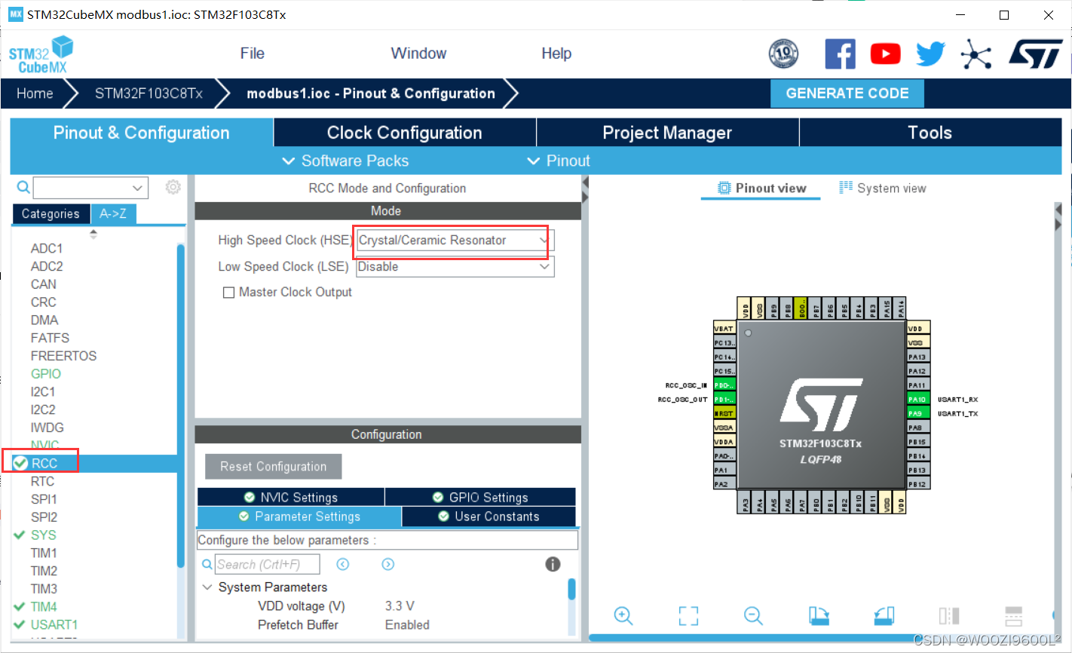Open the Twitter link icon
This screenshot has width=1072, height=653.
tap(930, 54)
